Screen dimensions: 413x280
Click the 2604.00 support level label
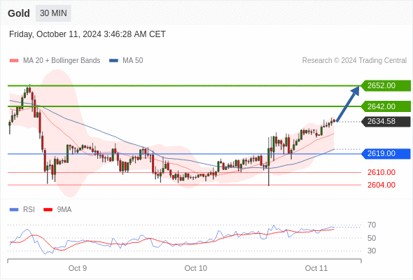pos(381,185)
